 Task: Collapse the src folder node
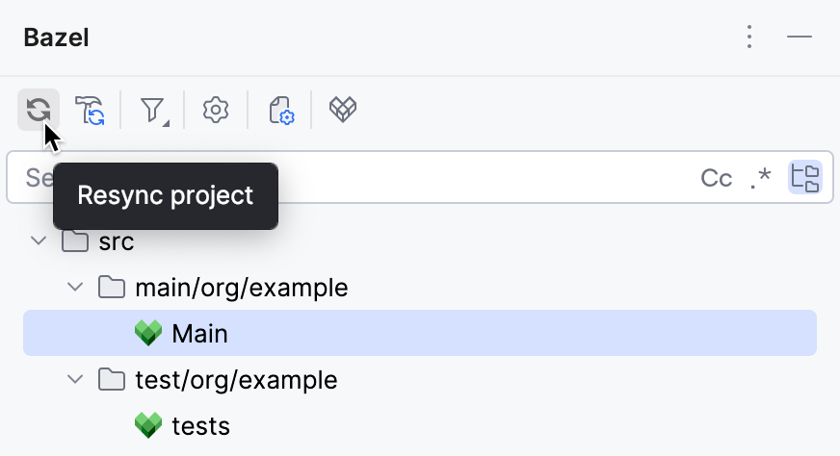39,241
